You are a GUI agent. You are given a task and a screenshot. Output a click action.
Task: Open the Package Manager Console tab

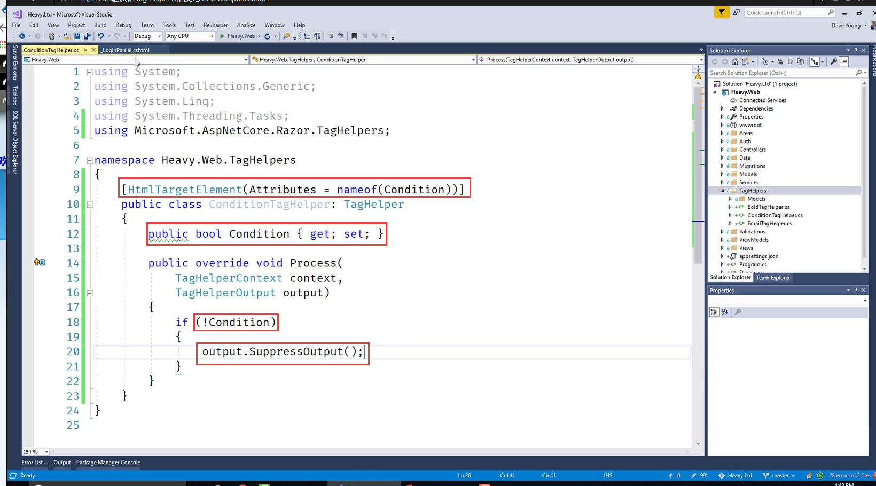[x=108, y=463]
